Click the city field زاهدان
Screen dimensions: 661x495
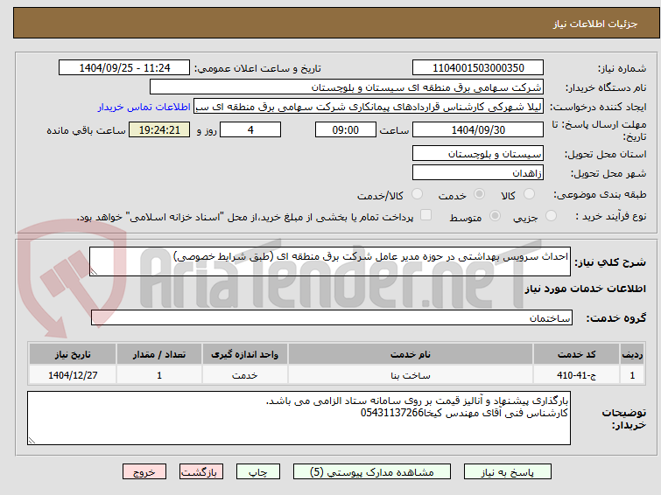(478, 172)
